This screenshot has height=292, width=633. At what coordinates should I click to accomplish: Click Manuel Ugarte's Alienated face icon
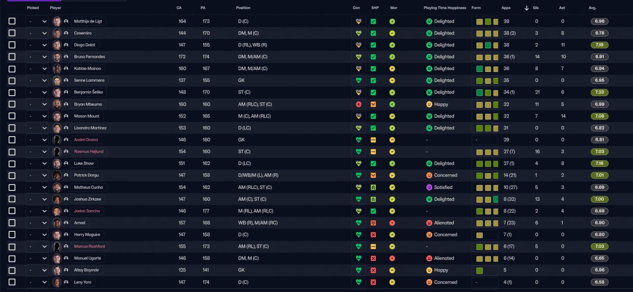pyautogui.click(x=429, y=258)
